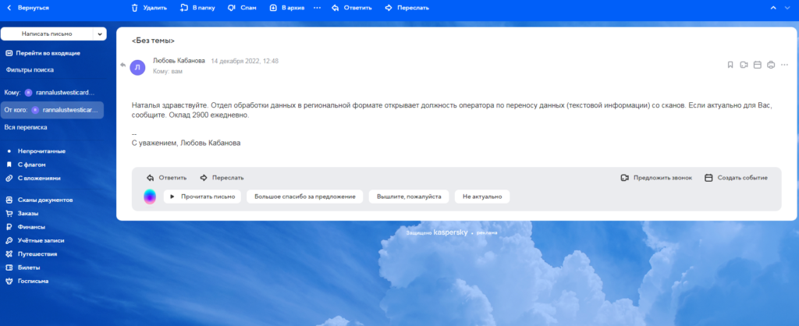The image size is (799, 326).
Task: Click Создать событие
Action: pyautogui.click(x=736, y=178)
